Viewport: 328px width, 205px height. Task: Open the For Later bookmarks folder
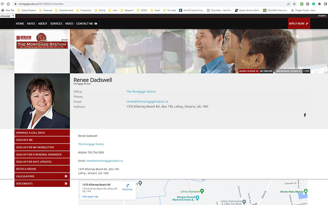click(x=170, y=10)
